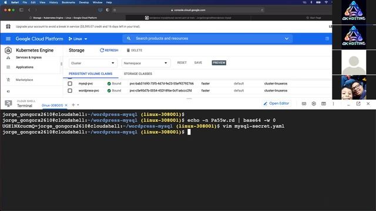
Task: Open Cloud Shell settings gear
Action: point(314,104)
